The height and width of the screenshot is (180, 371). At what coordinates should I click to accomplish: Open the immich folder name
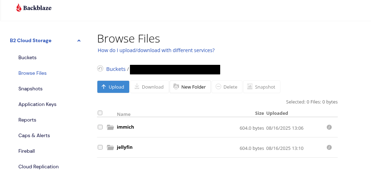tap(125, 127)
